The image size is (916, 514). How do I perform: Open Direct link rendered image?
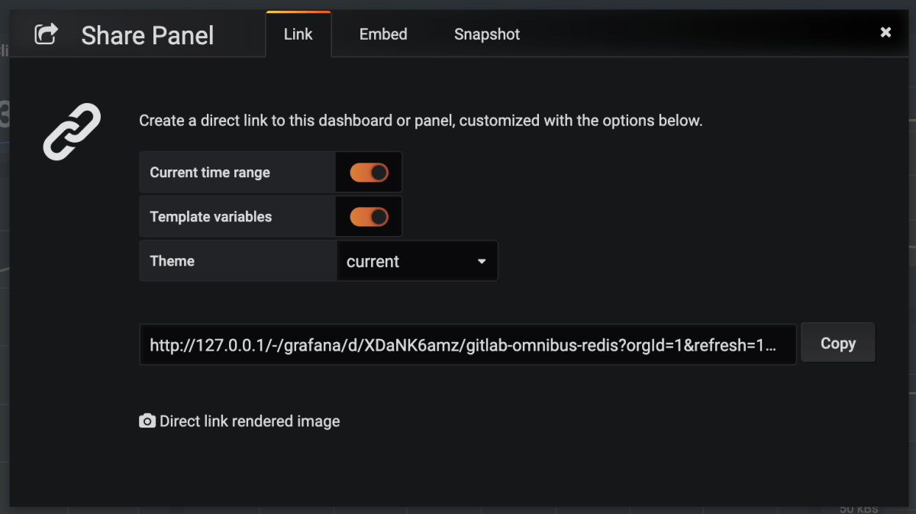[x=250, y=421]
